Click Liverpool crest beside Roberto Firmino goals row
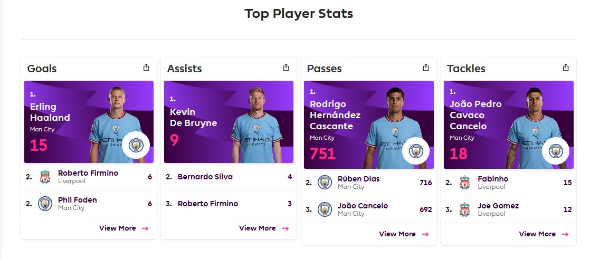This screenshot has width=590, height=259. tap(45, 177)
